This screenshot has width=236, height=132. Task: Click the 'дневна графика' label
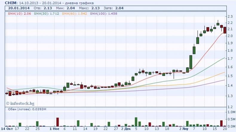coord(79,3)
